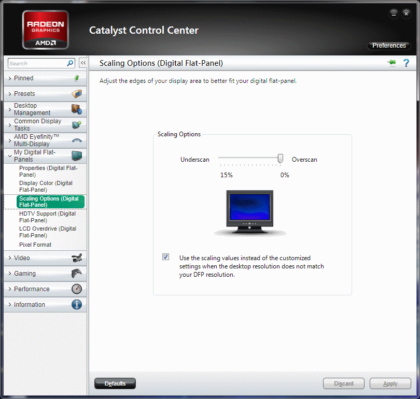The width and height of the screenshot is (420, 399).
Task: Minimize the Catalyst Control Center window
Action: 394,13
